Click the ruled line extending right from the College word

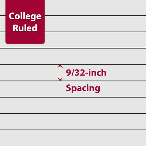[95, 15]
